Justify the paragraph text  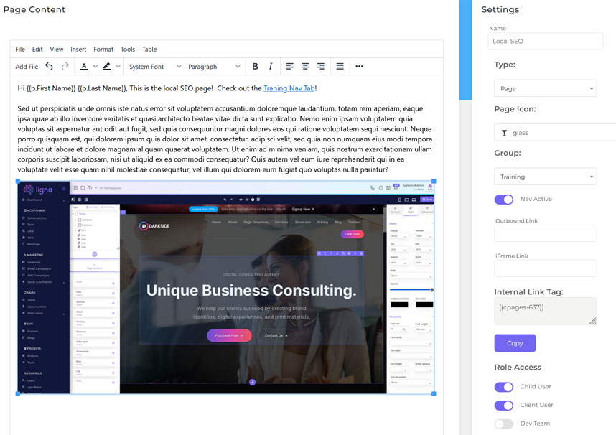click(x=339, y=66)
